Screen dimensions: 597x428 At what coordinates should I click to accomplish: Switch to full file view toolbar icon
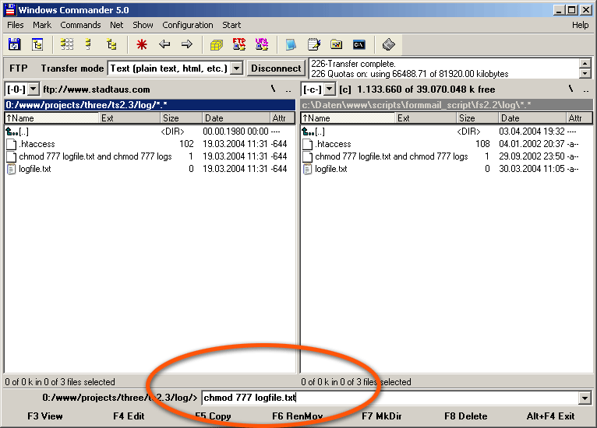88,44
